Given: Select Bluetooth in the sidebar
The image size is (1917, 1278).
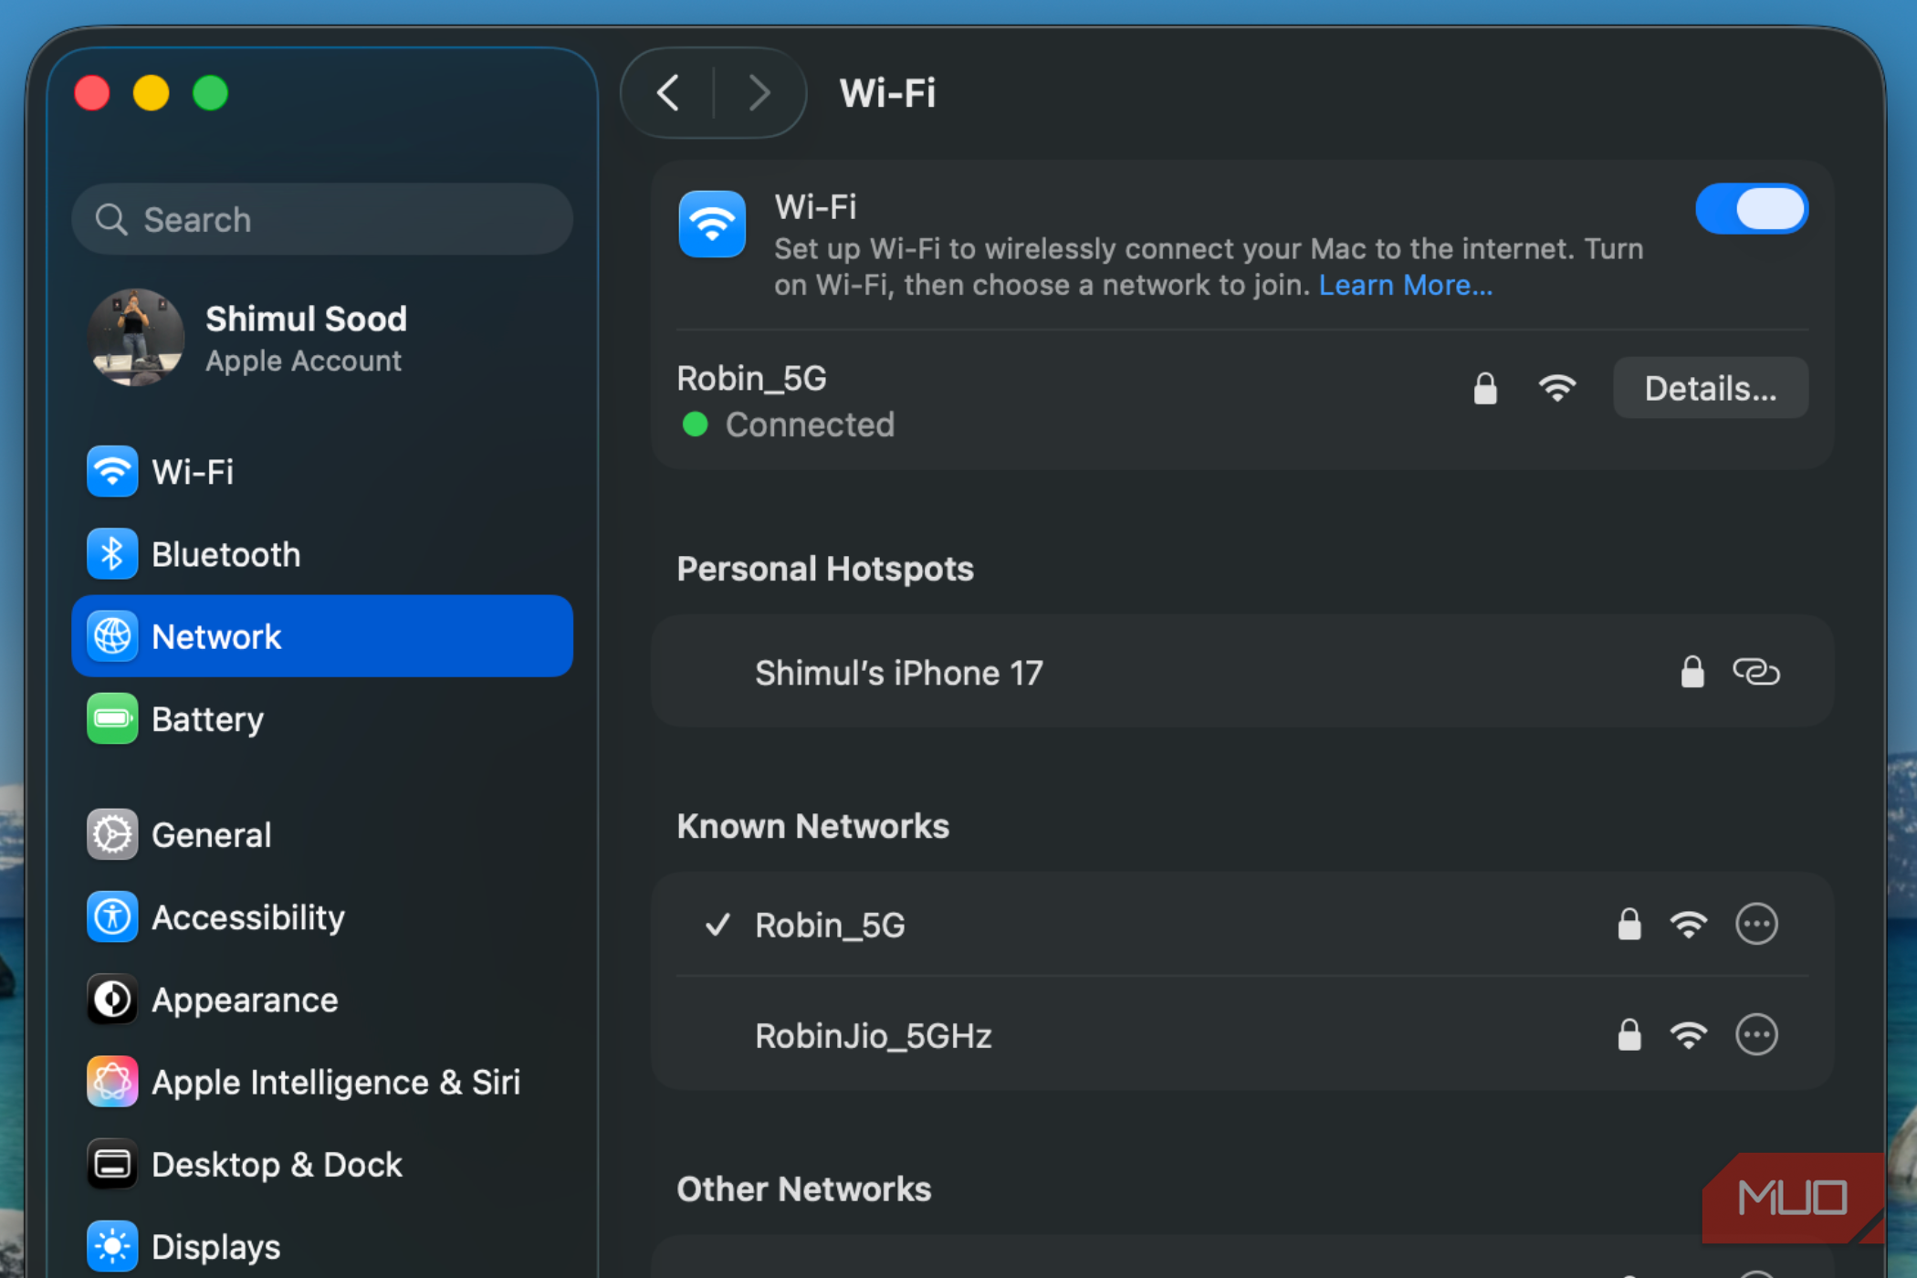Looking at the screenshot, I should coord(322,554).
